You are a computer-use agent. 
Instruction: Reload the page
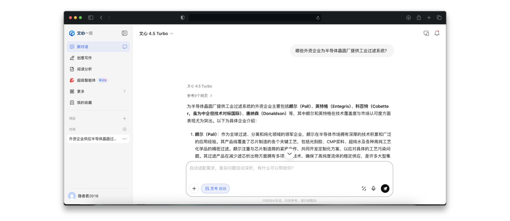click(318, 18)
